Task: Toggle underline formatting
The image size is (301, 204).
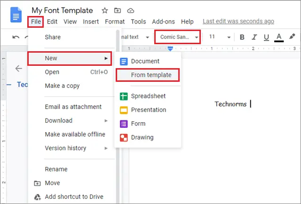Action: 266,37
